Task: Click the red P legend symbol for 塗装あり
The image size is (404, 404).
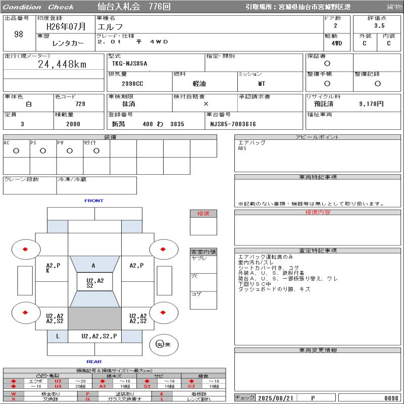Action: click(87, 394)
